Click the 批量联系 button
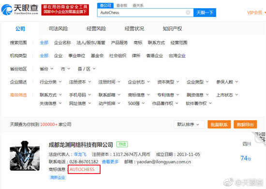266x189 pixels. 219,125
